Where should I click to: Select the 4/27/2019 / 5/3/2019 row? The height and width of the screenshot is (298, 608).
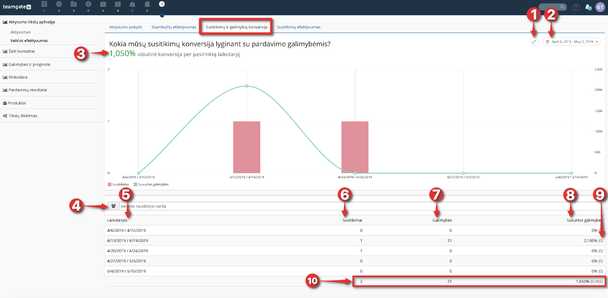(x=355, y=261)
